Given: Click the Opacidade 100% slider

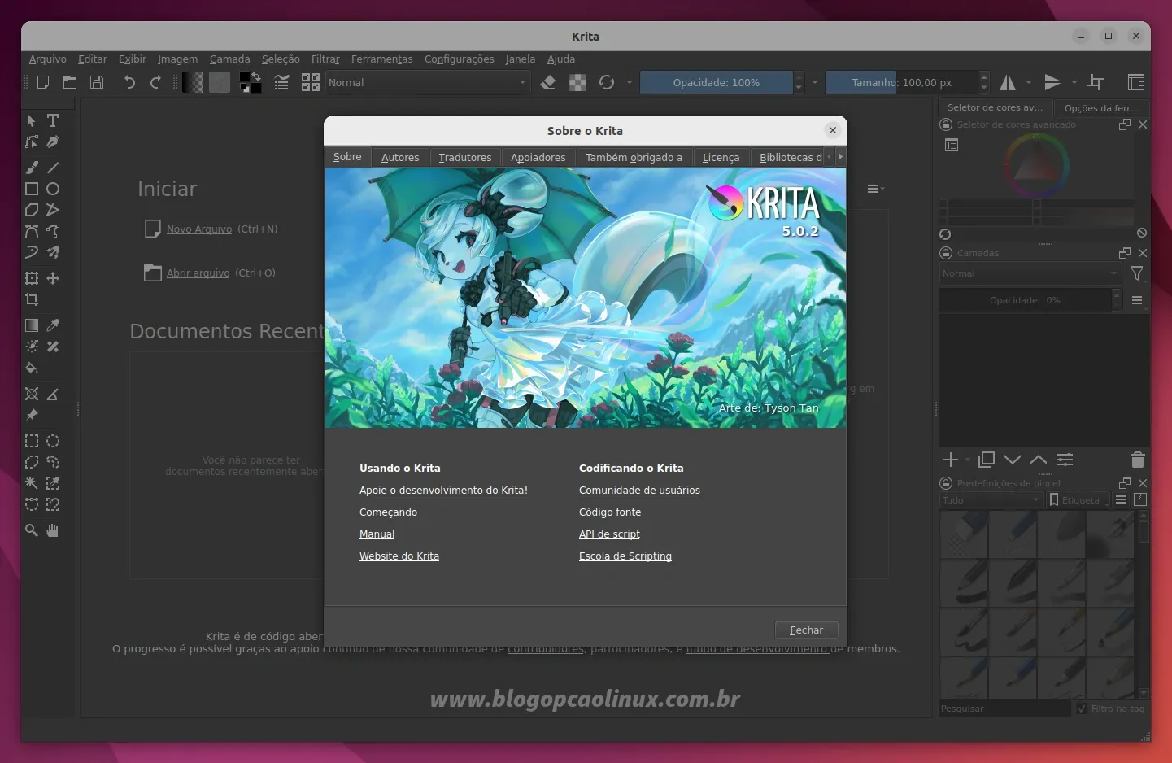Looking at the screenshot, I should [x=716, y=82].
